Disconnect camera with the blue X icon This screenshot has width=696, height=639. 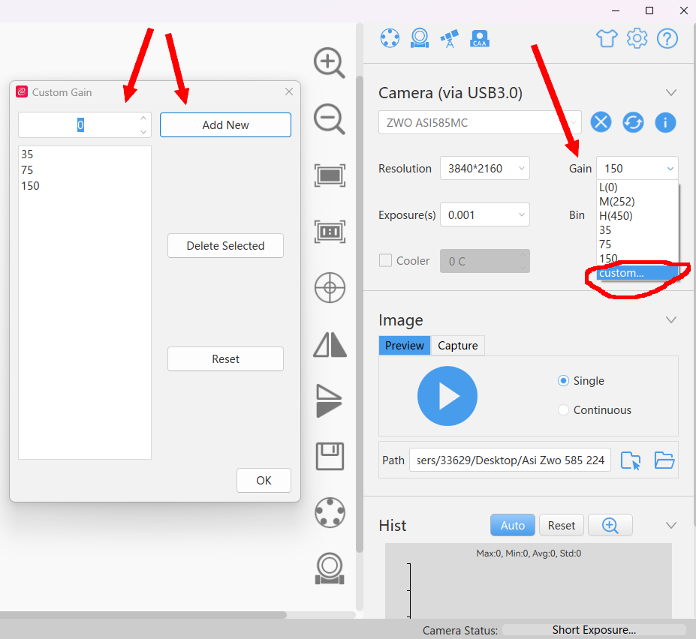pyautogui.click(x=601, y=122)
